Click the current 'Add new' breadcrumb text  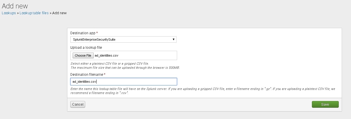60,13
